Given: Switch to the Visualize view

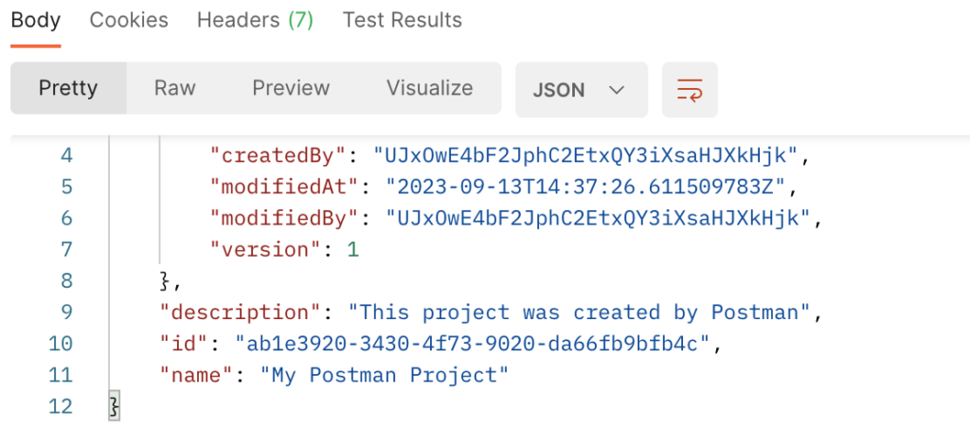Looking at the screenshot, I should (x=429, y=88).
